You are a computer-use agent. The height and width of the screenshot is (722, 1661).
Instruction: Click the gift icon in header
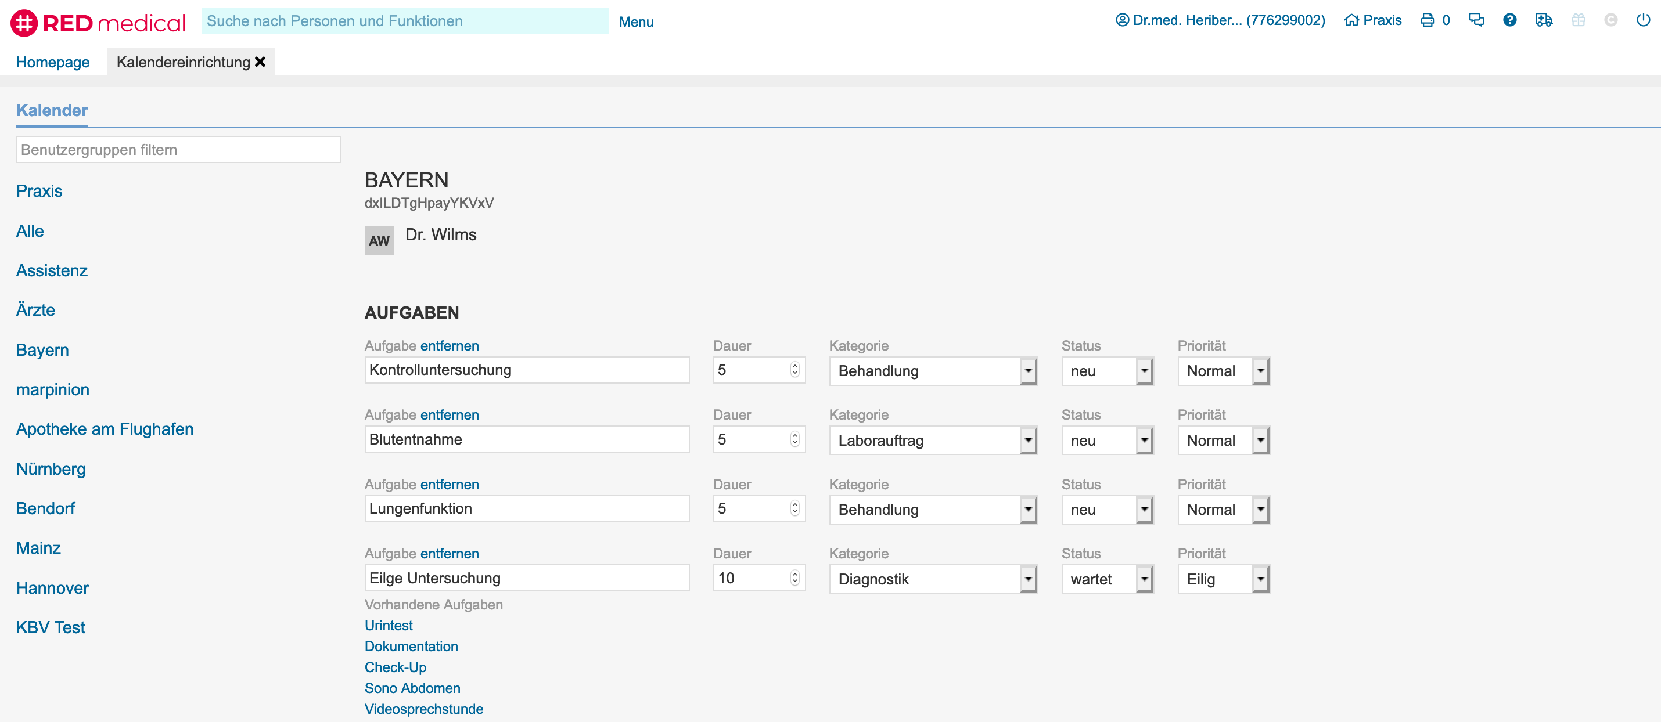(1578, 20)
